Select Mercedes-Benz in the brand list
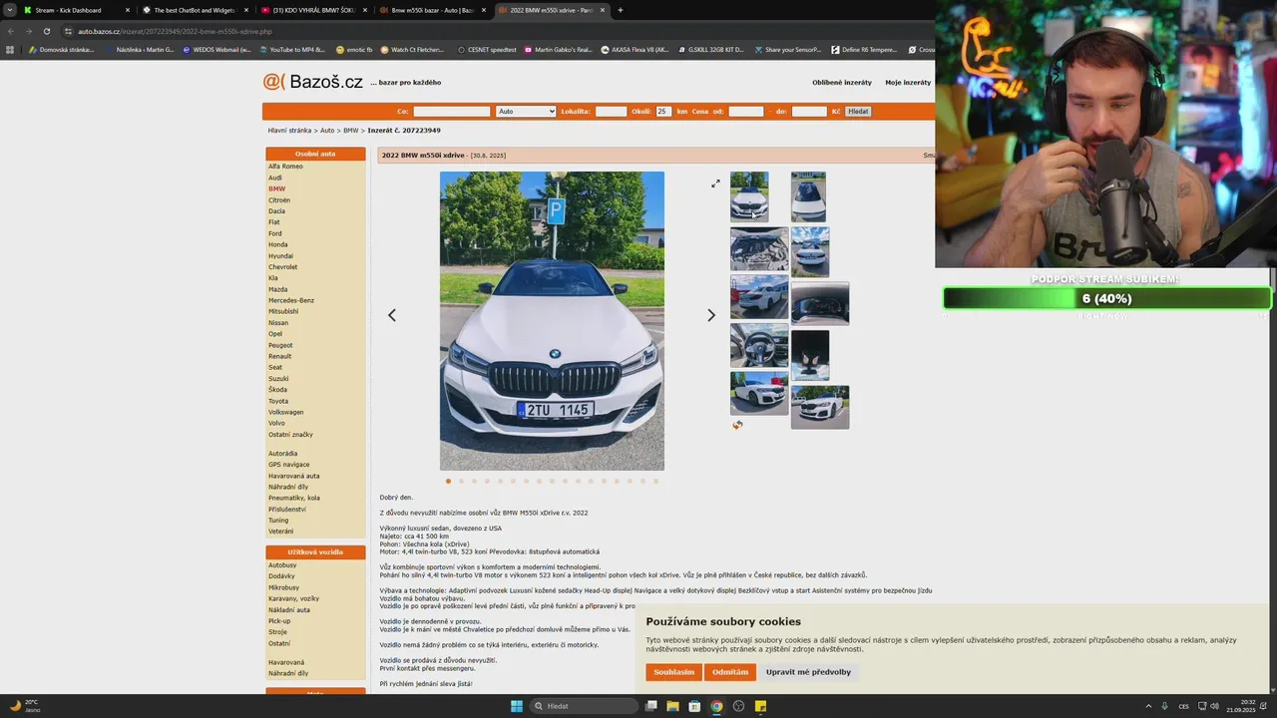The width and height of the screenshot is (1277, 718). tap(291, 300)
